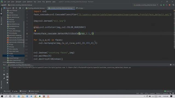Click the Debug bug icon in toolbar

164,5
